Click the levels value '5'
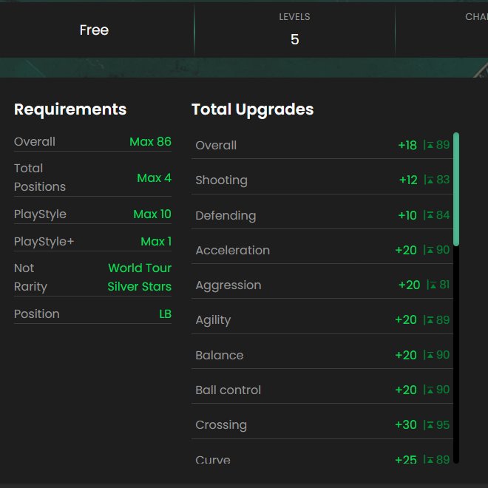Screen dimensions: 488x488 coord(295,39)
